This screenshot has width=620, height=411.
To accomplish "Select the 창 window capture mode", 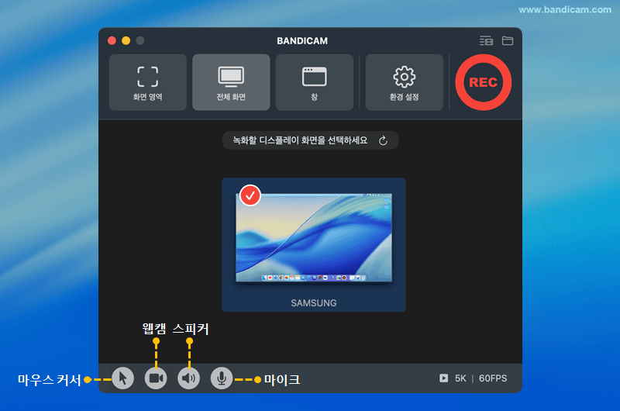I will pos(315,82).
